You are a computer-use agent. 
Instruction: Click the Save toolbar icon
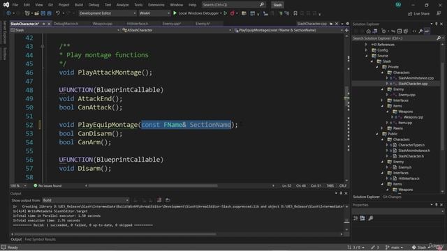(43, 13)
